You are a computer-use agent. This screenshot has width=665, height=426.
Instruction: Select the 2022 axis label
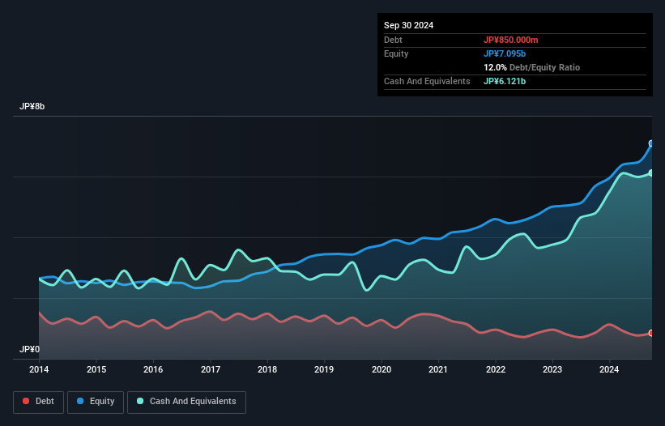pos(496,369)
